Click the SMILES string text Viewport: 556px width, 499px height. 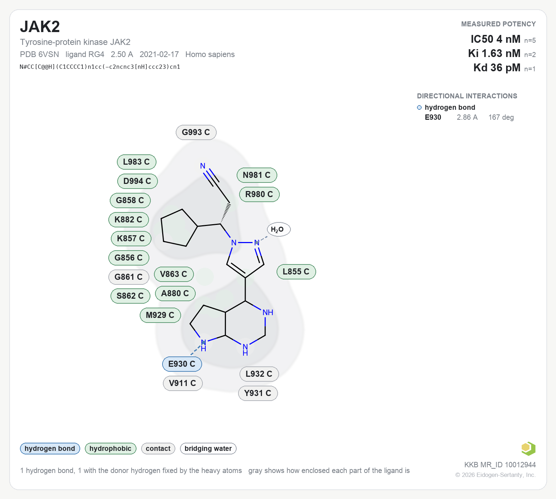coord(100,67)
